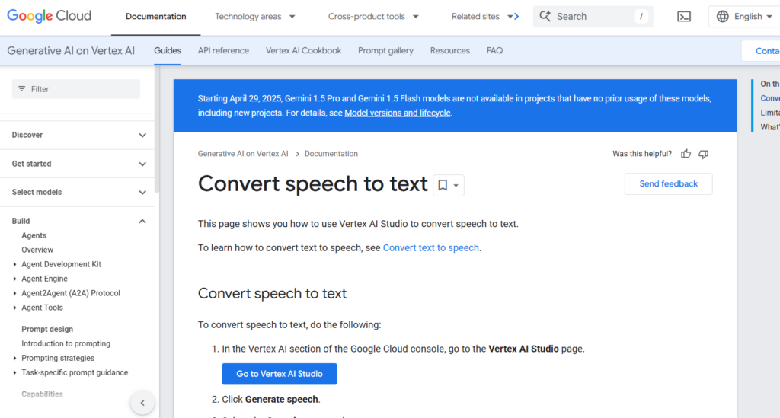Expand Prompting strategies tree item
Viewport: 780px width, 418px height.
click(14, 358)
